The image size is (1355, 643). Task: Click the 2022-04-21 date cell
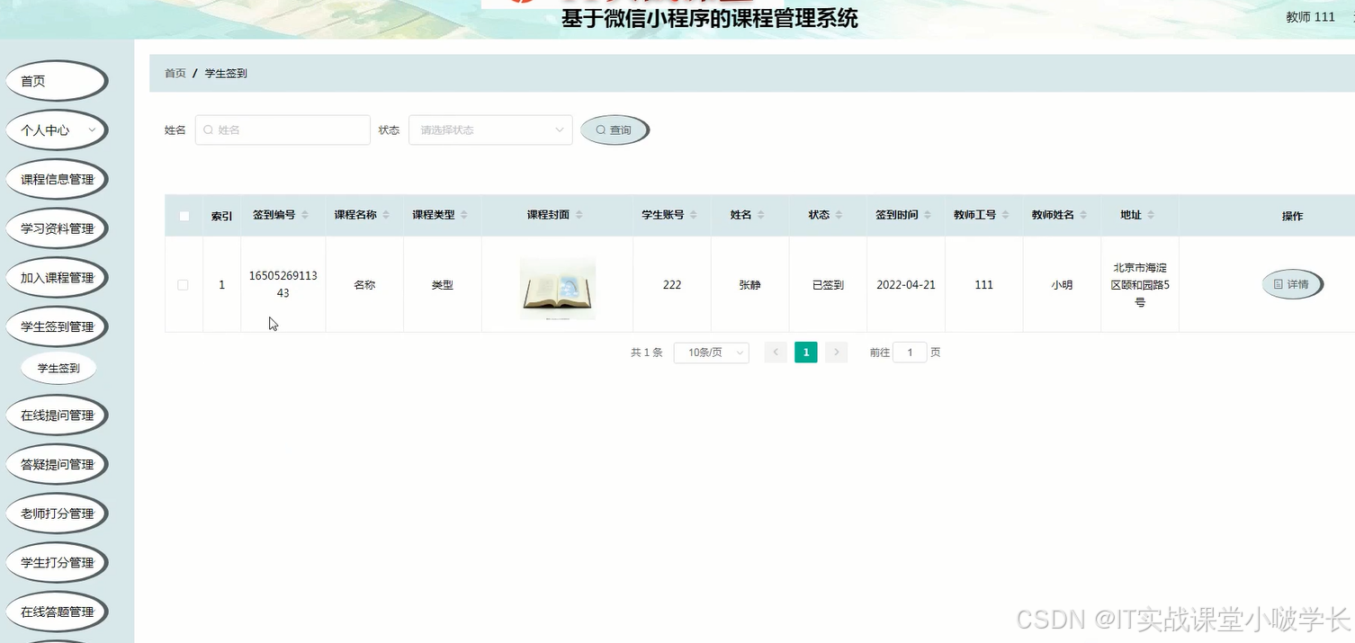point(906,285)
